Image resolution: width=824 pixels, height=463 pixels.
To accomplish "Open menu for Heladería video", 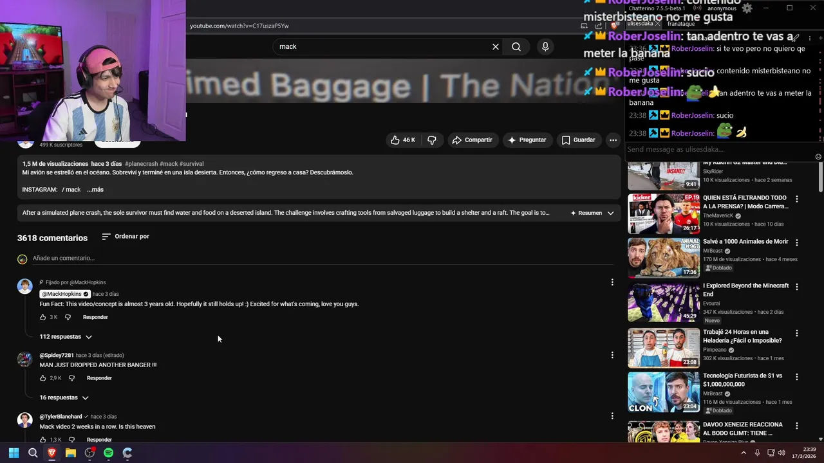I will [x=797, y=333].
